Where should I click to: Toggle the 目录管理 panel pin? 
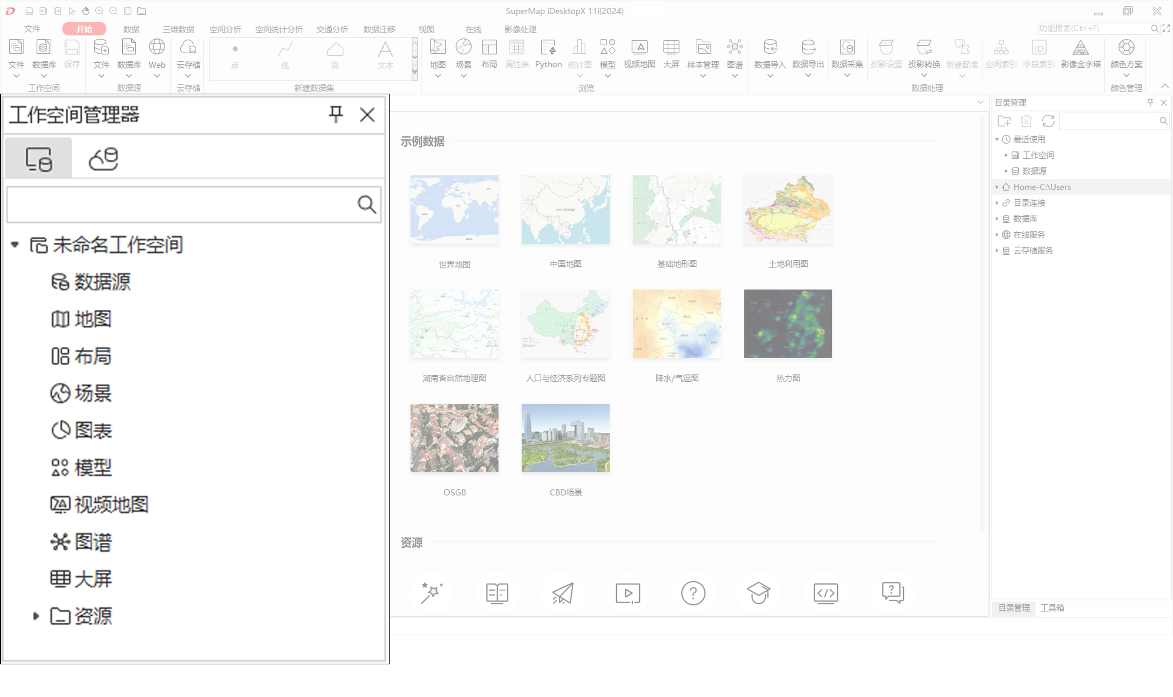[1150, 103]
